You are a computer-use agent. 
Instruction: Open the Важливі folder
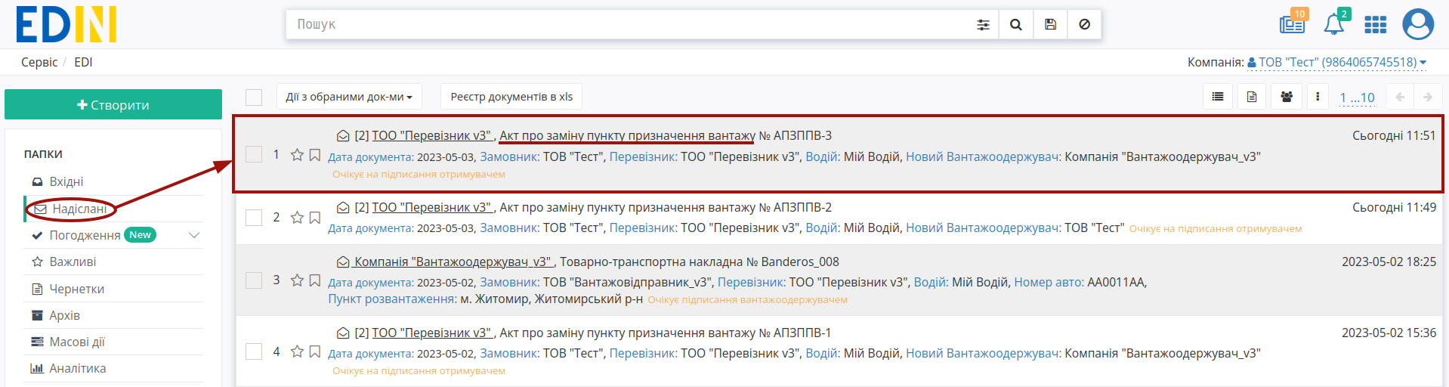(73, 262)
